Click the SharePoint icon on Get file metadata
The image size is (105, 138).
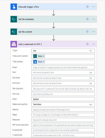(x=14, y=19)
